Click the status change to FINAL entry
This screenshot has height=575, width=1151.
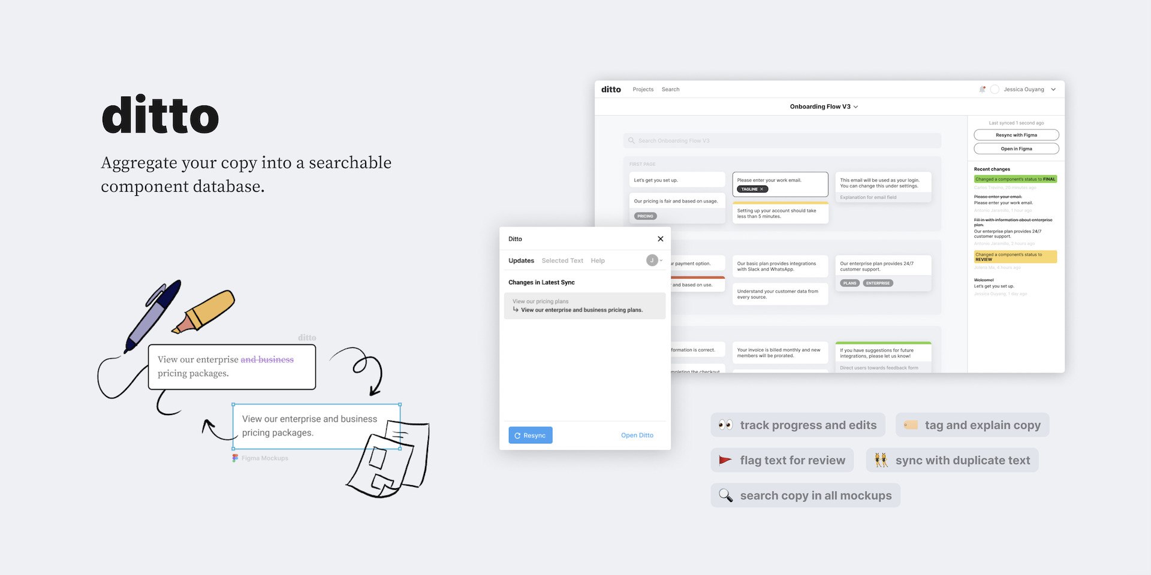(x=1015, y=179)
